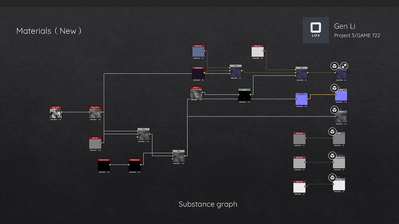Click the cube icon on the Roughness output node
This screenshot has height=224, width=399.
335,110
